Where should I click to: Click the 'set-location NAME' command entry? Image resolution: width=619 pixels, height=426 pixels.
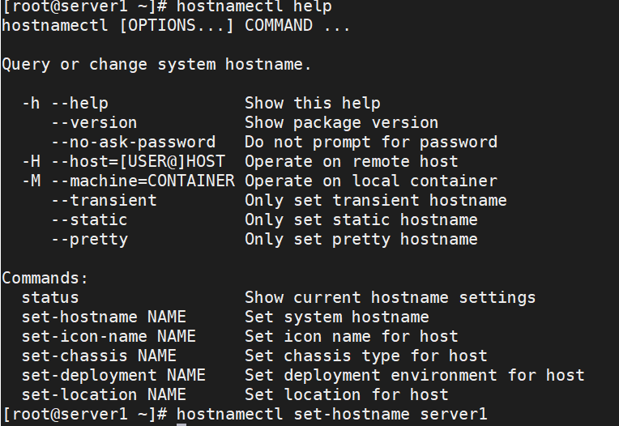104,395
